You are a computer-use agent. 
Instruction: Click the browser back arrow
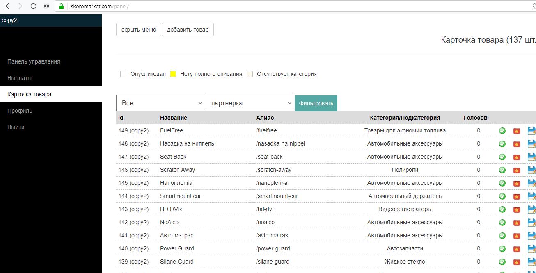7,6
